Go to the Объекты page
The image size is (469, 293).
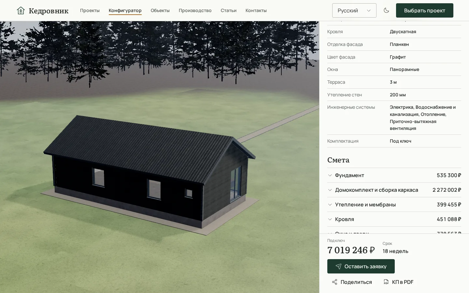point(160,10)
